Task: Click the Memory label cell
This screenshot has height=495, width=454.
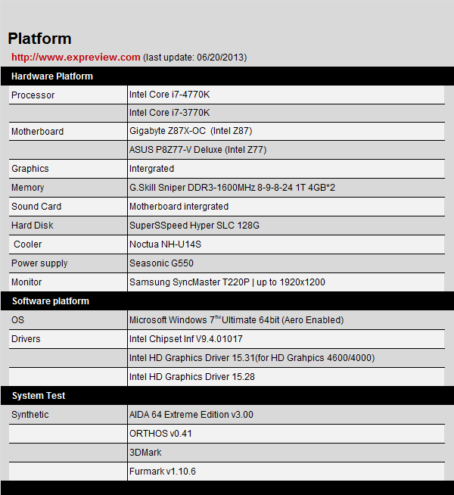Action: click(68, 188)
